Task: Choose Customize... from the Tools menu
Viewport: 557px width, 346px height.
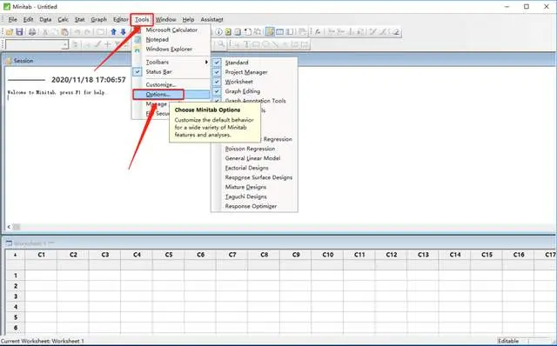Action: (160, 85)
